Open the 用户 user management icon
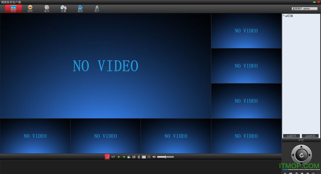The image size is (321, 174). click(97, 8)
